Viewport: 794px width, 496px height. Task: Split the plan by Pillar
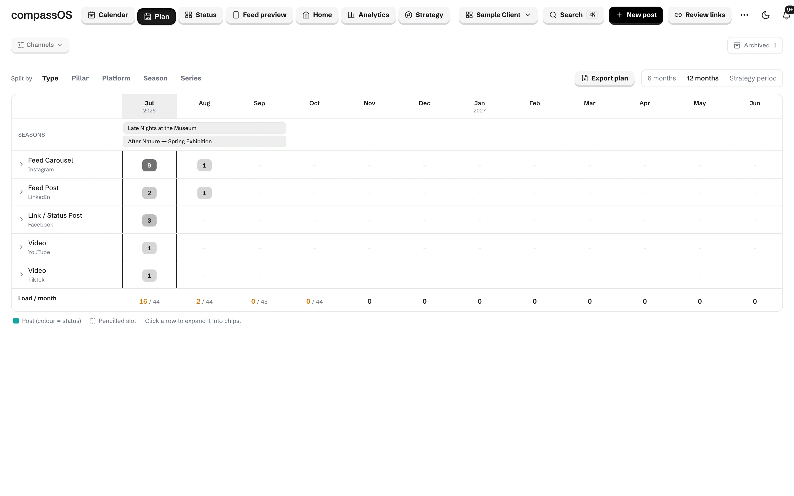[80, 78]
